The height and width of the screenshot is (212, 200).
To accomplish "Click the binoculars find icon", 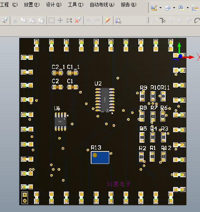I will (181, 8).
